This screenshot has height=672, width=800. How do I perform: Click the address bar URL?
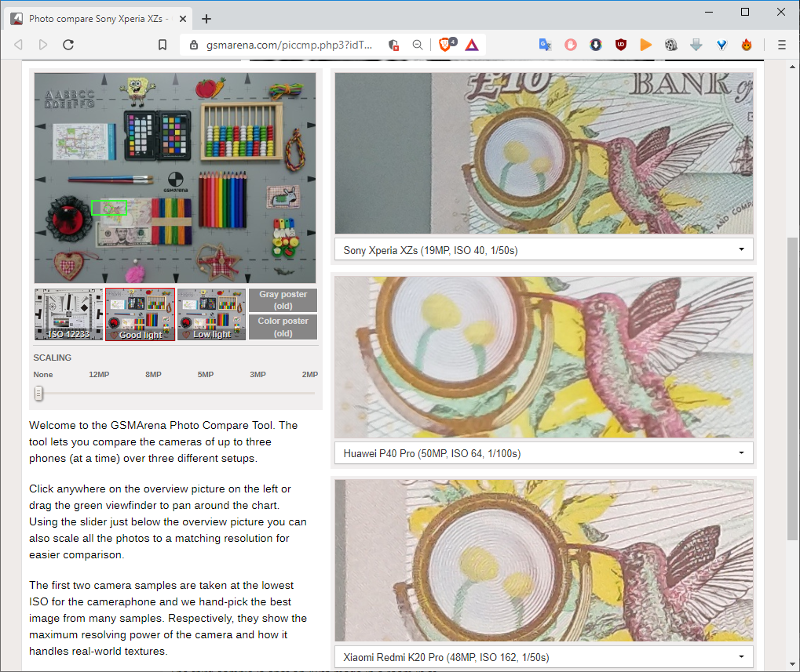289,45
